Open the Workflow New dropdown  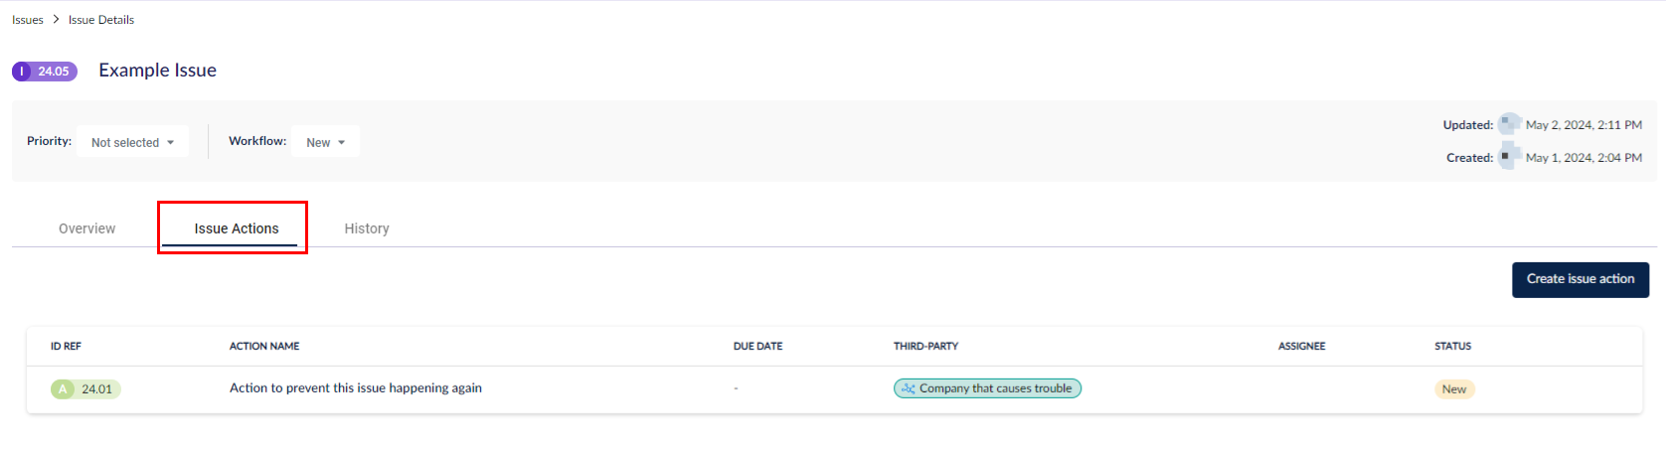point(326,142)
